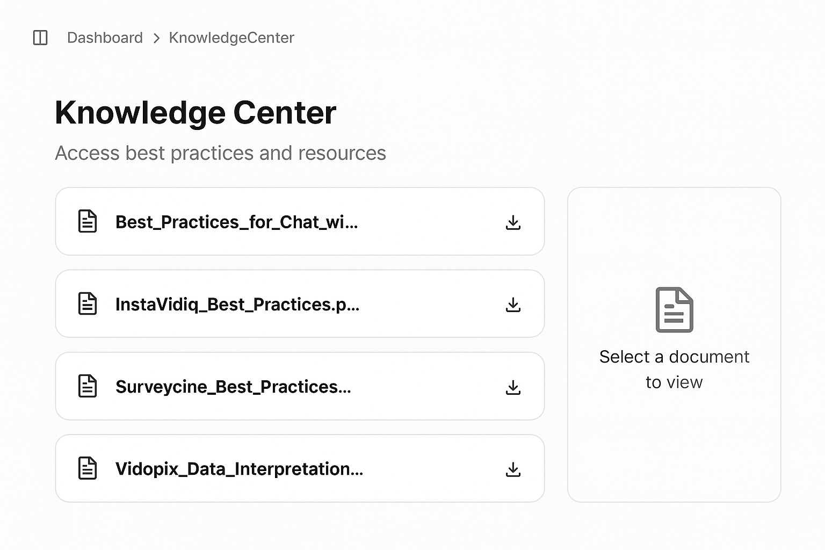Open Vidopix_Data_Interpretation... document
This screenshot has height=550, width=825.
(300, 468)
